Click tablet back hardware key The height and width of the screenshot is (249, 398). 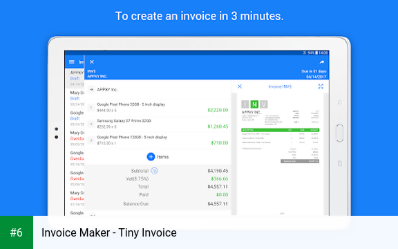[x=340, y=102]
